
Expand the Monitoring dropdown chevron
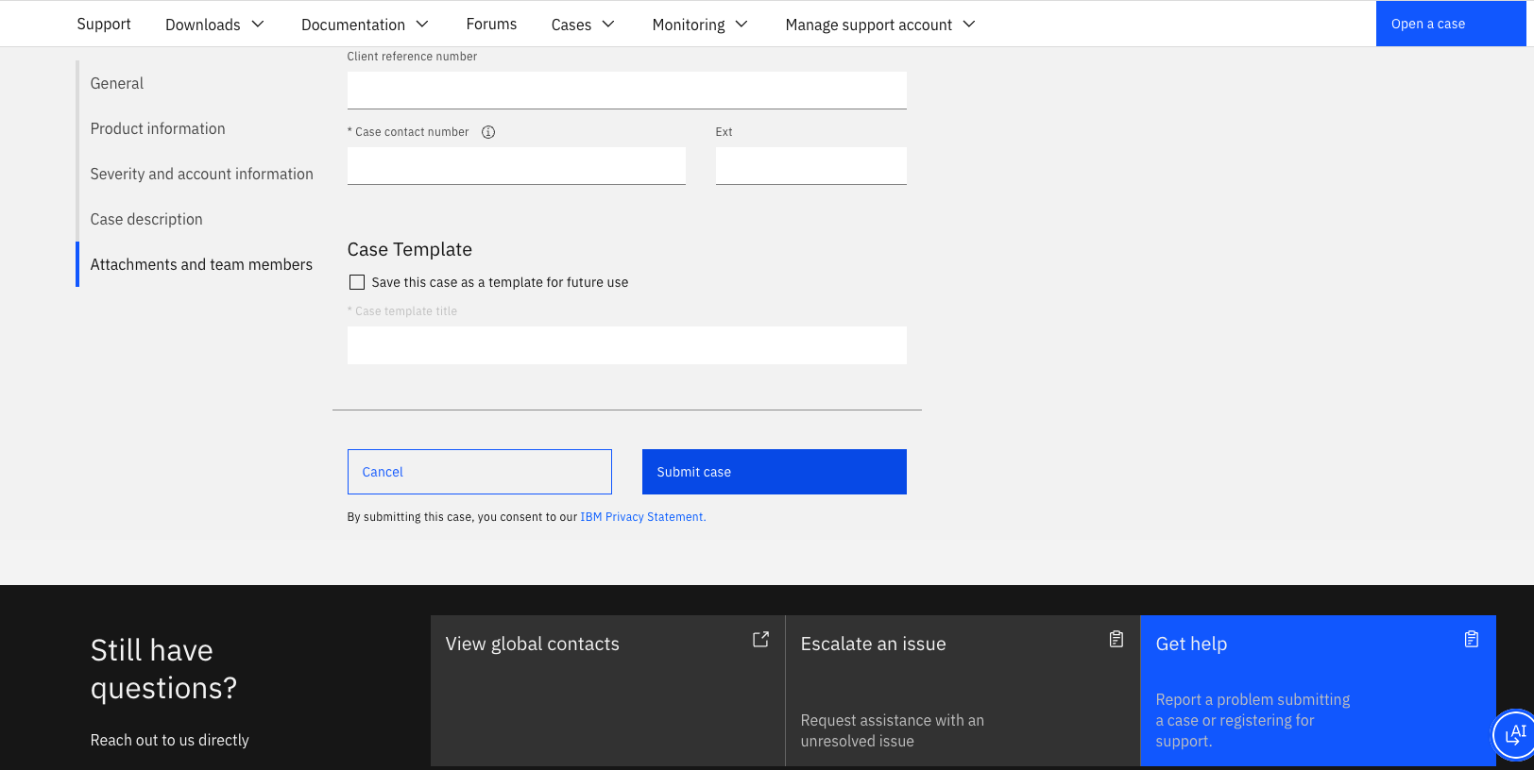click(x=741, y=24)
